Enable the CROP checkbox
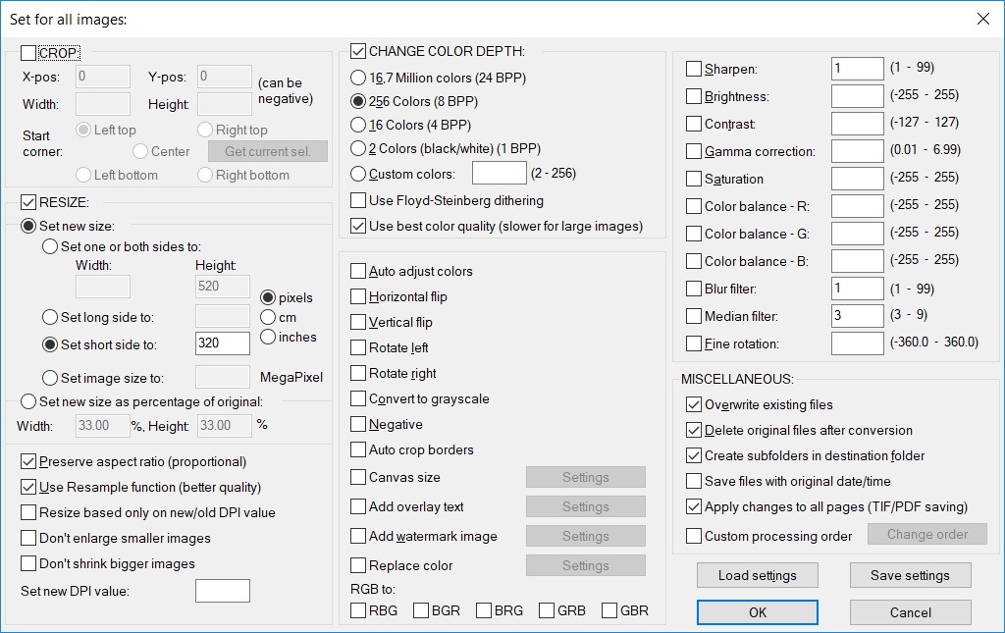Image resolution: width=1005 pixels, height=633 pixels. 28,53
